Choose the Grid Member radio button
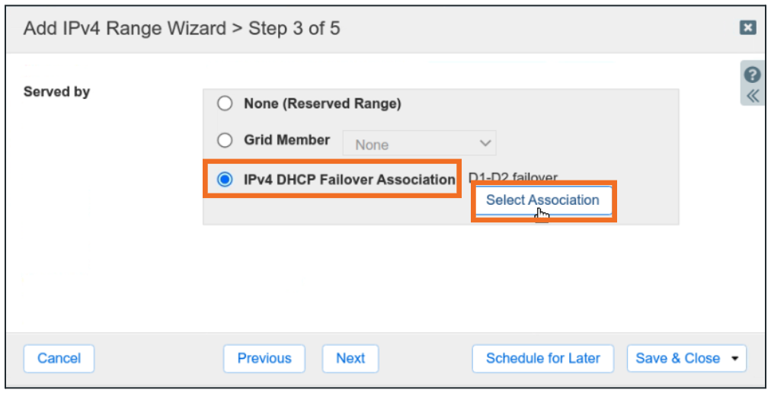The height and width of the screenshot is (393, 771). pyautogui.click(x=225, y=140)
